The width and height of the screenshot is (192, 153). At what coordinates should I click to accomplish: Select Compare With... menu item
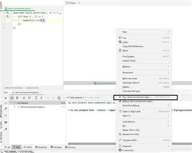point(144,140)
